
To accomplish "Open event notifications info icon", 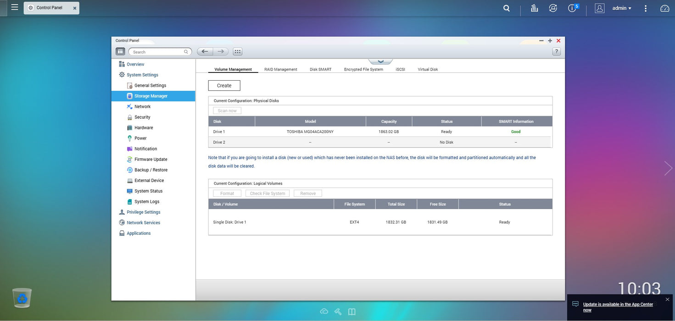I will (x=573, y=8).
